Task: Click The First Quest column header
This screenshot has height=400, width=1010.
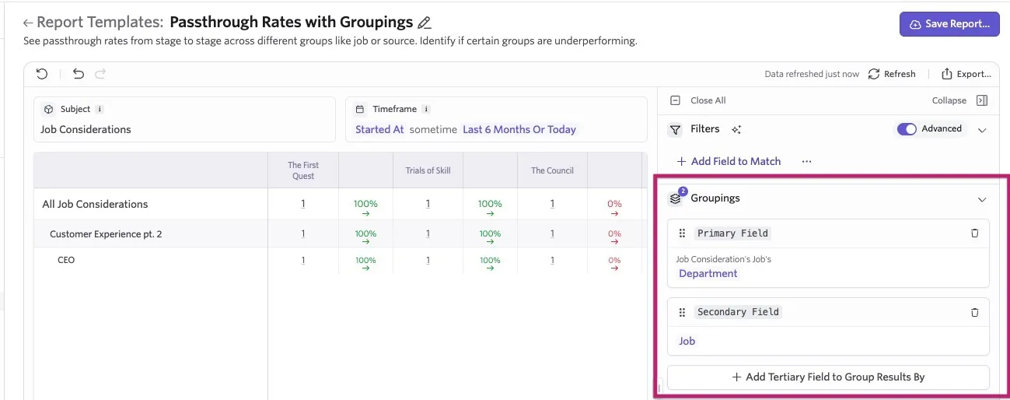Action: [303, 170]
